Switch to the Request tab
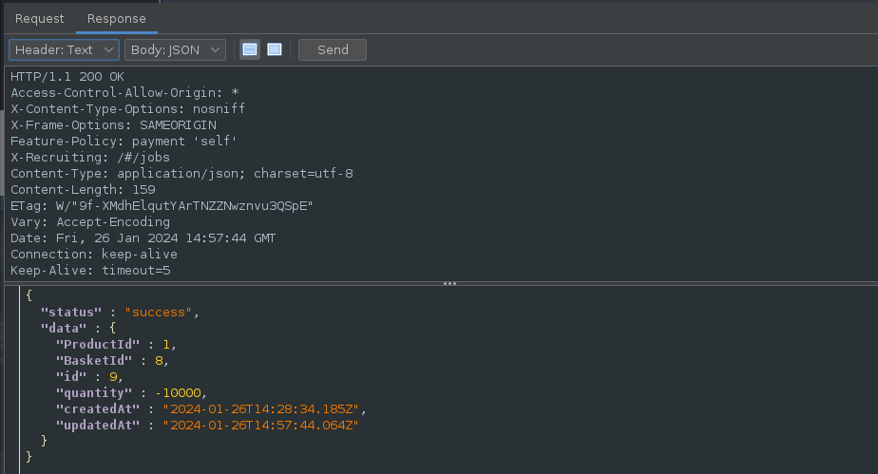Image resolution: width=878 pixels, height=474 pixels. [39, 18]
